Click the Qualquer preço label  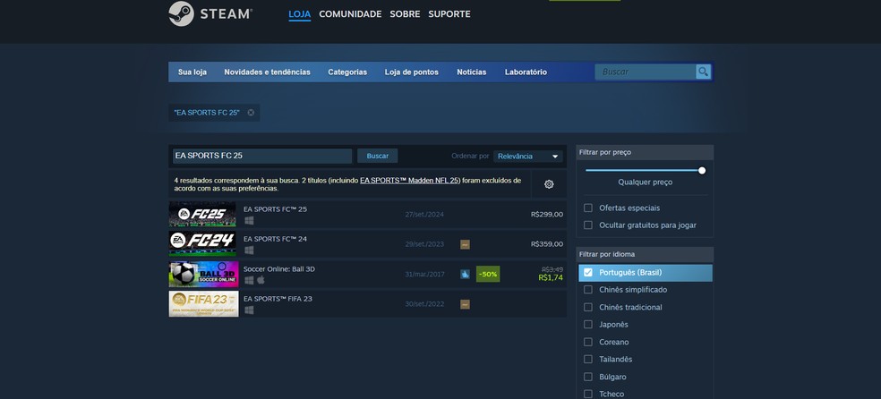(x=645, y=183)
